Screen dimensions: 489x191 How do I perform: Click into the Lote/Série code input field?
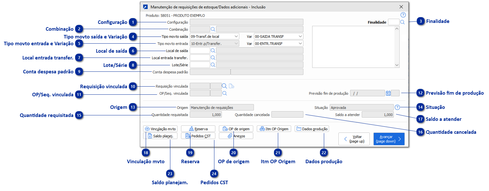[200, 65]
